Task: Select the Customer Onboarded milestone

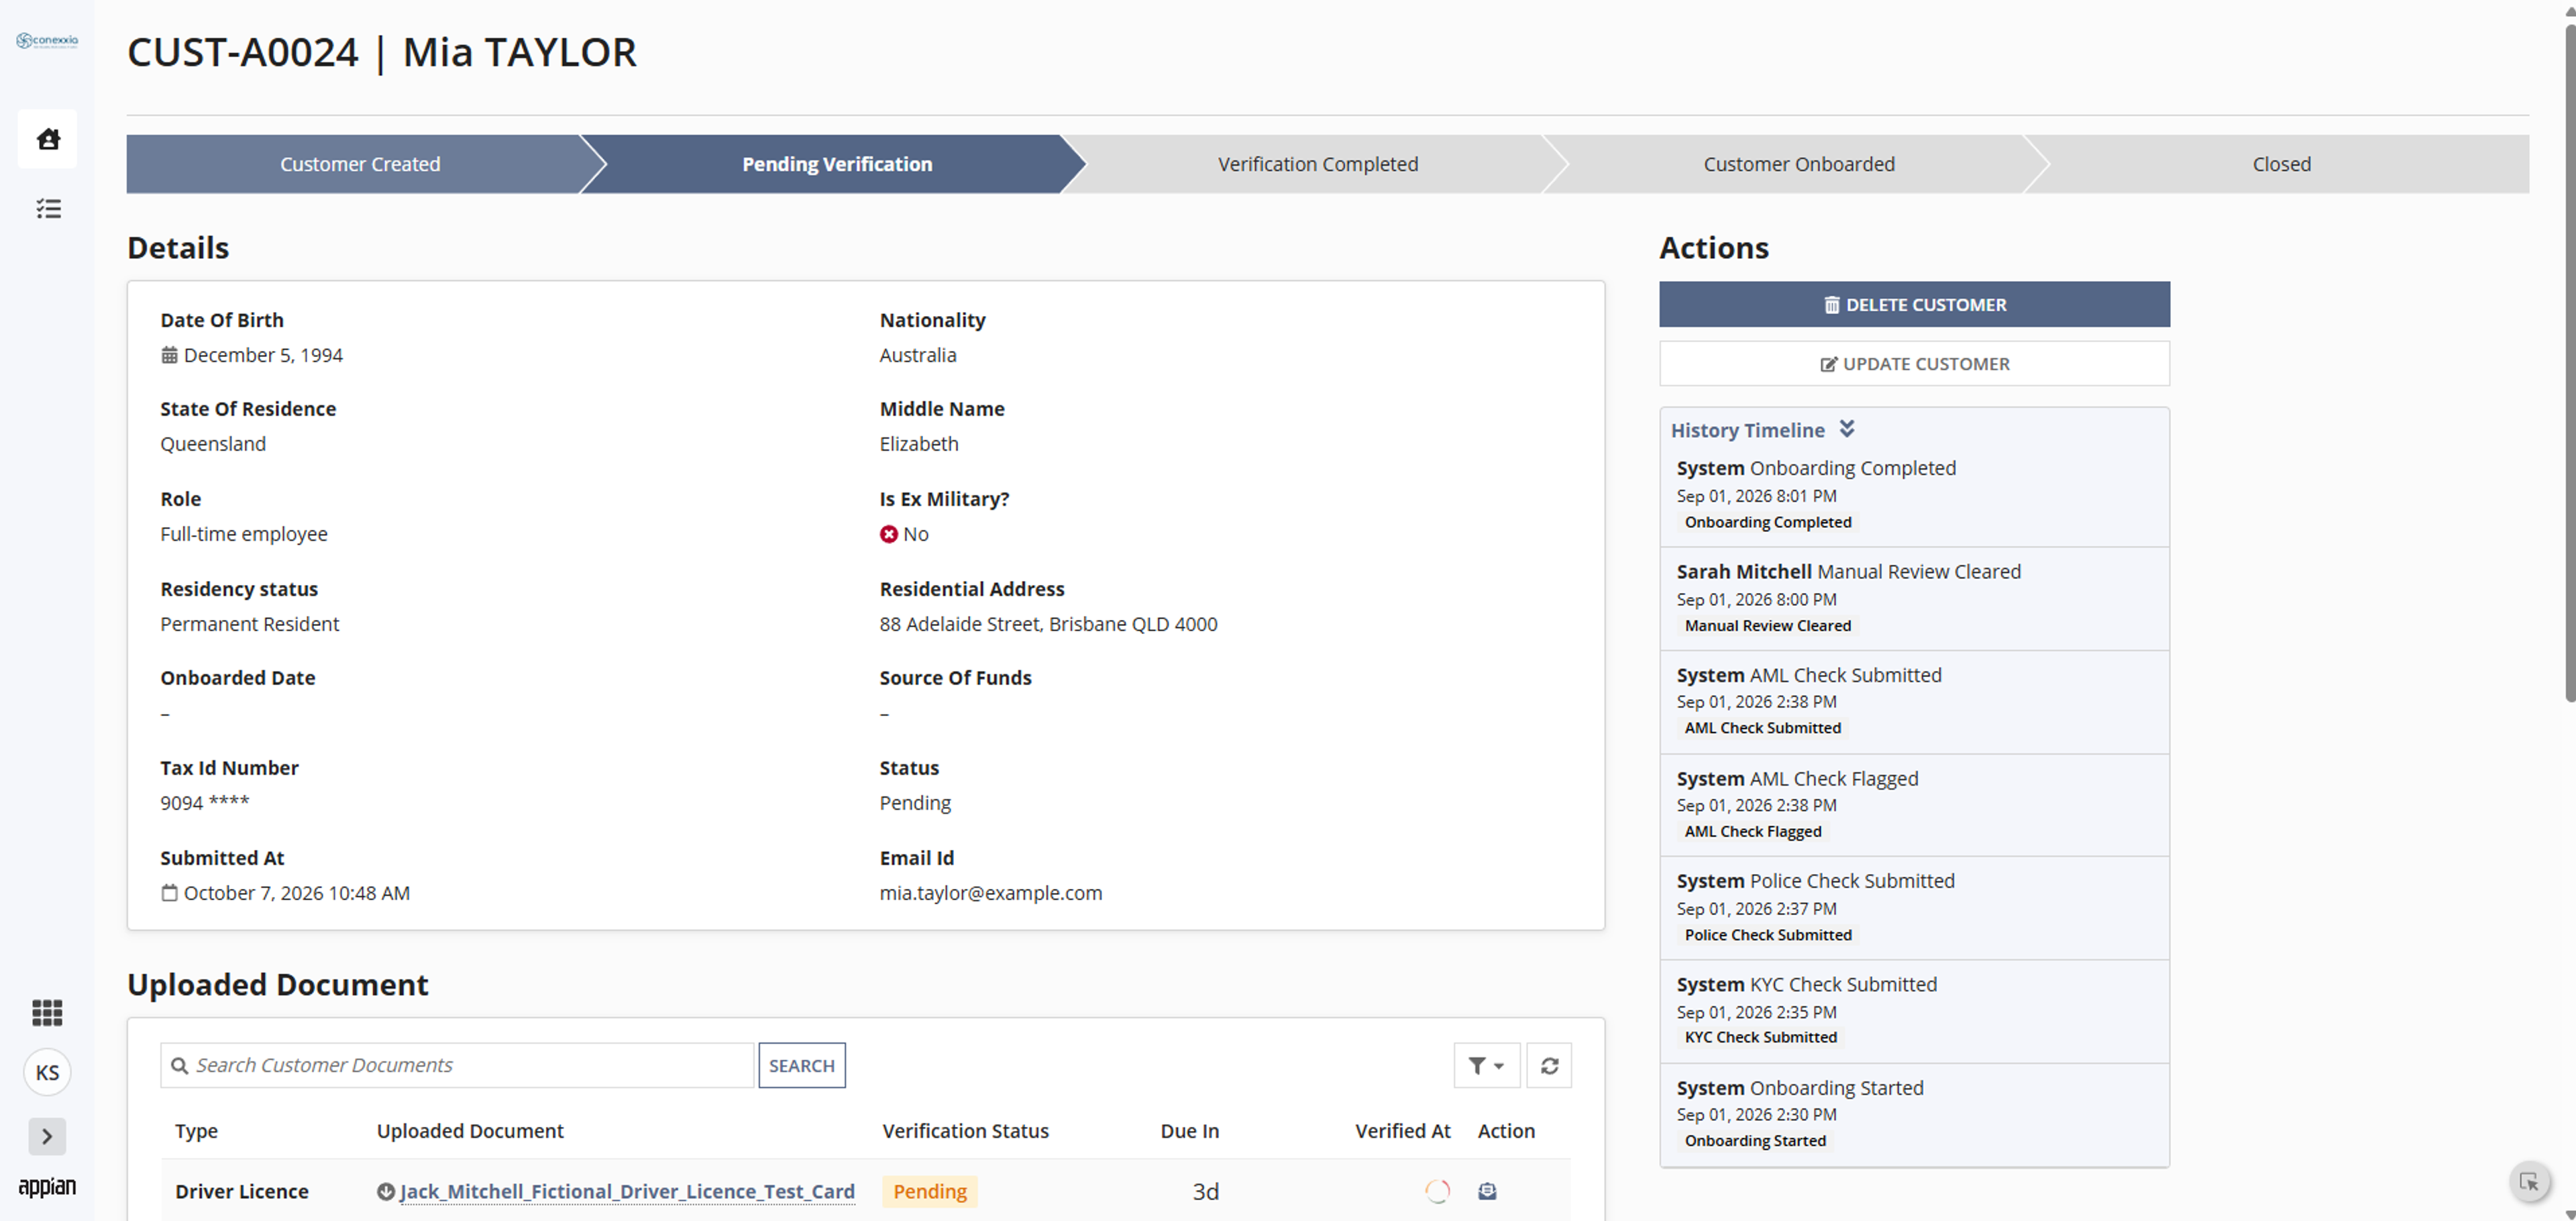Action: 1798,164
